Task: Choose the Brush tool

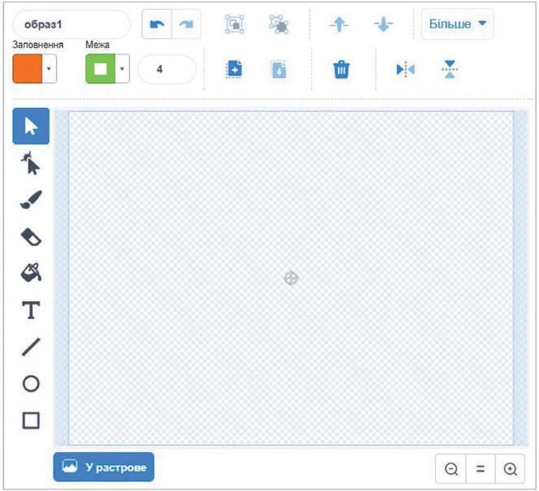Action: pyautogui.click(x=31, y=200)
